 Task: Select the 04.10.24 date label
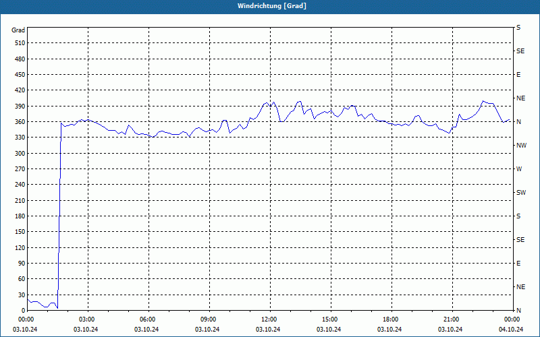[x=511, y=330]
